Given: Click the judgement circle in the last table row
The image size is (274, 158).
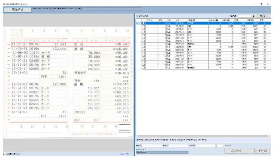Looking at the screenshot, I should [265, 67].
